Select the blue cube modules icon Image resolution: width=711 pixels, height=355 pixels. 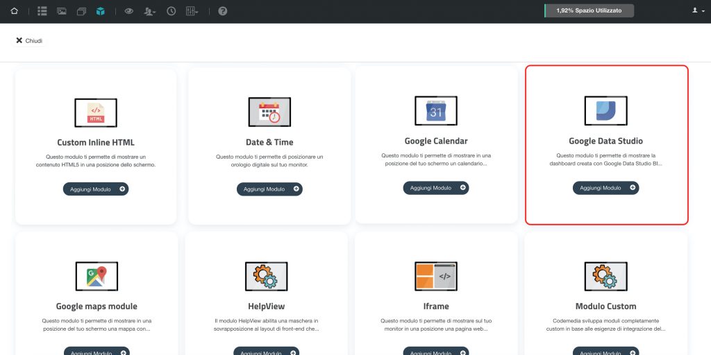click(x=101, y=11)
